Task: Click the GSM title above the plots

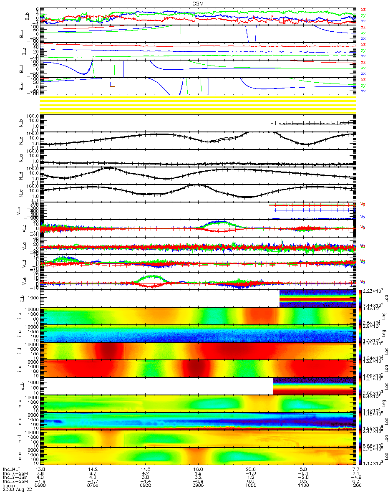Action: 198,3
